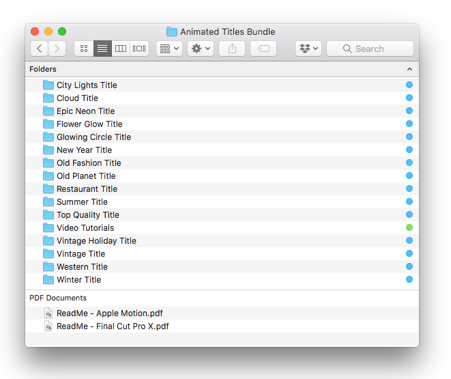This screenshot has width=451, height=379.
Task: Click the City Lights Title name
Action: point(87,85)
